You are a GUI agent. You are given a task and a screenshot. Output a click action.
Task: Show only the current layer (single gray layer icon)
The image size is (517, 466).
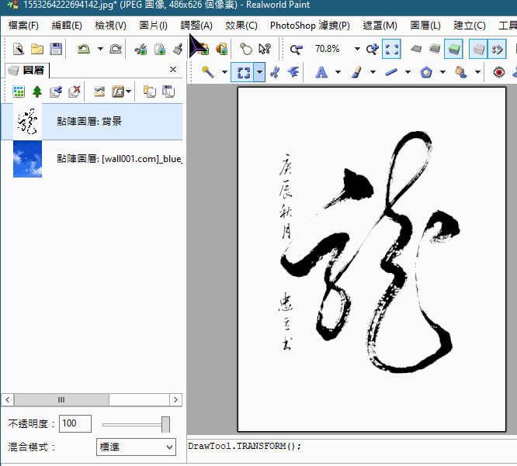pos(416,49)
